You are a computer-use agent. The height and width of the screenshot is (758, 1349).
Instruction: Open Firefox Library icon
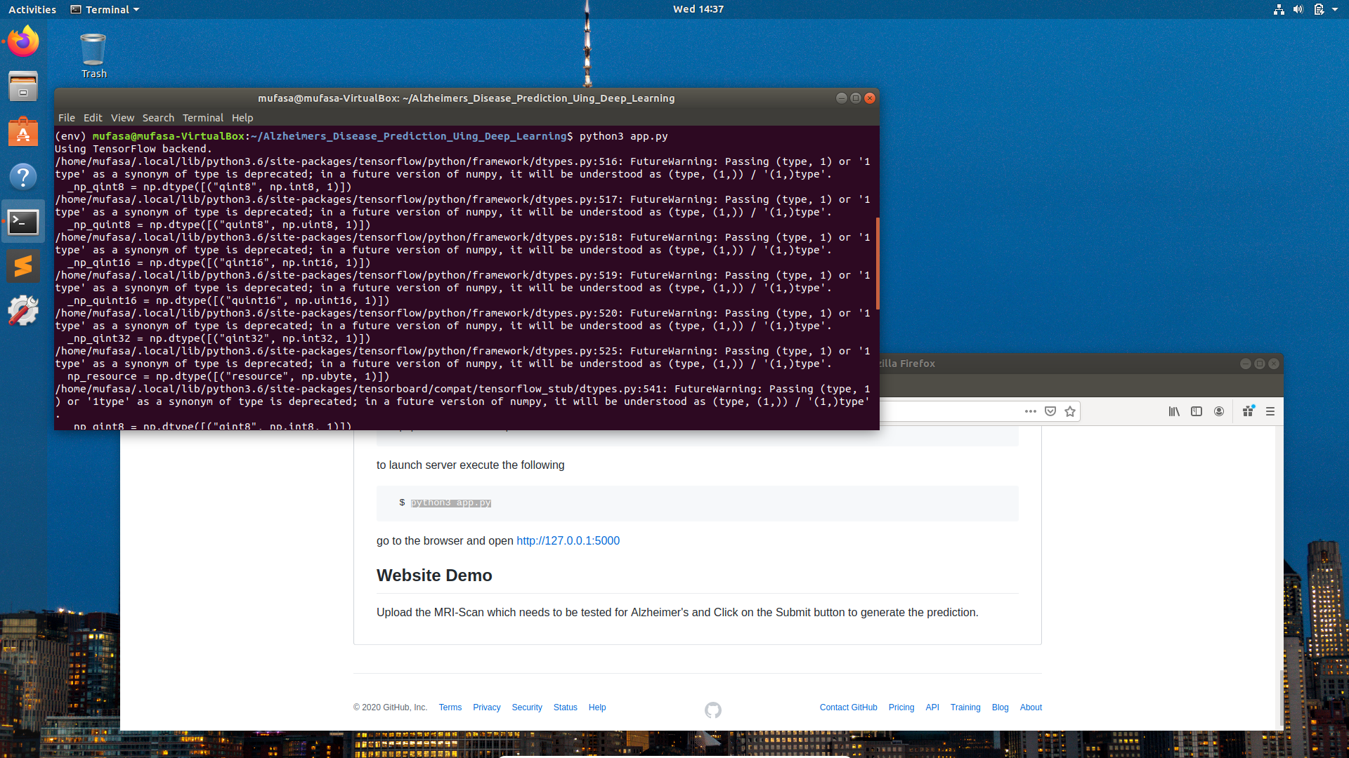(1174, 411)
